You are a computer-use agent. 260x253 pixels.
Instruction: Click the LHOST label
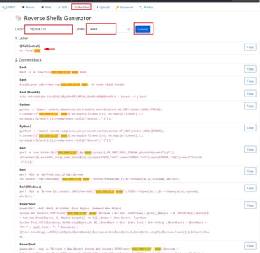pyautogui.click(x=19, y=29)
